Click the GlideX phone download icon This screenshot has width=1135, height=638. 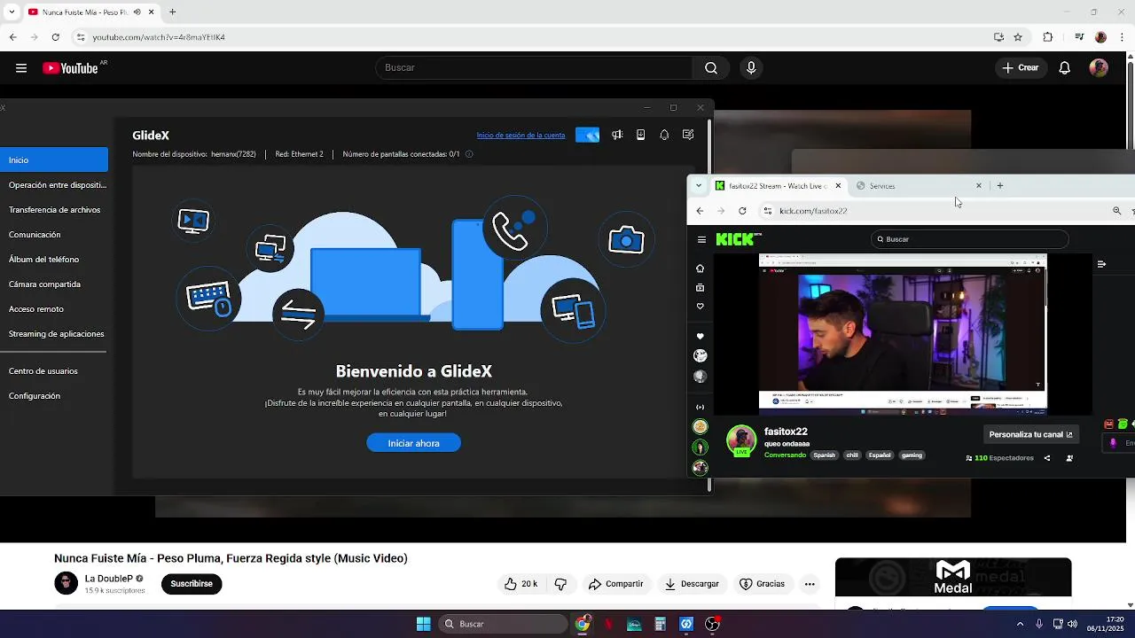tap(641, 135)
